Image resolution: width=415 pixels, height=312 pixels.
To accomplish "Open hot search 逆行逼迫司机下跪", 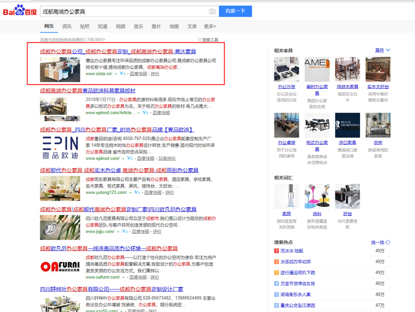I will pyautogui.click(x=298, y=273).
